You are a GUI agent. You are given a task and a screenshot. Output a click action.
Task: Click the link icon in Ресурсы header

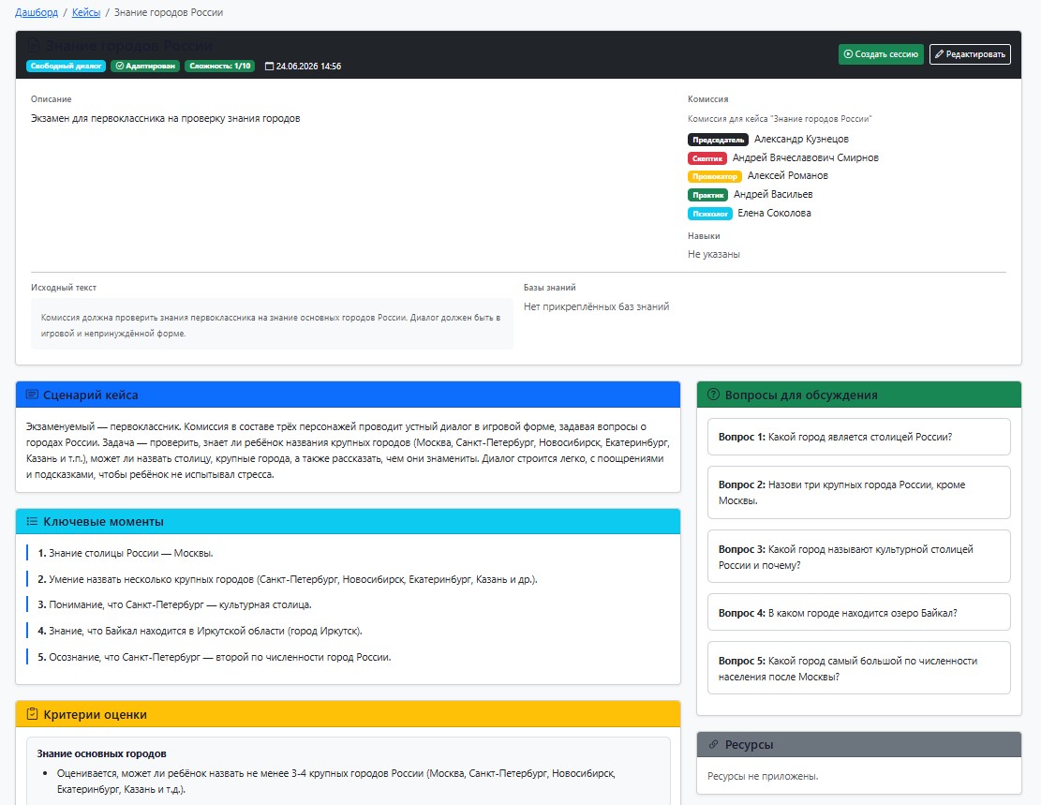click(x=714, y=745)
